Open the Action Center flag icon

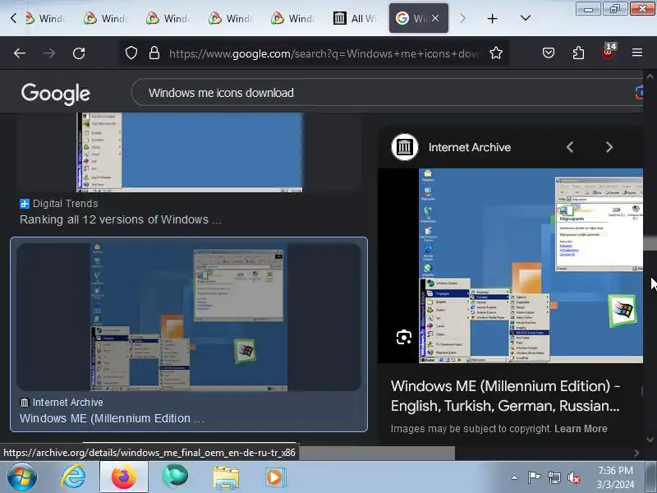pos(534,477)
